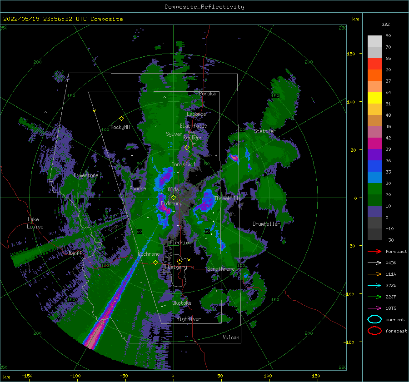Click the Vulcan city label
Screen dimensions: 409x382
pyautogui.click(x=231, y=337)
